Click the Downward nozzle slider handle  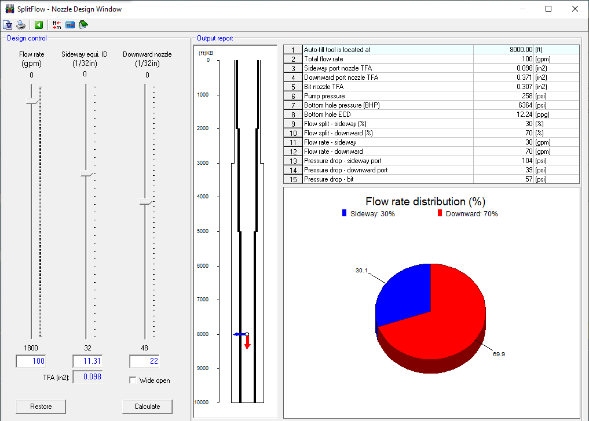tap(145, 202)
